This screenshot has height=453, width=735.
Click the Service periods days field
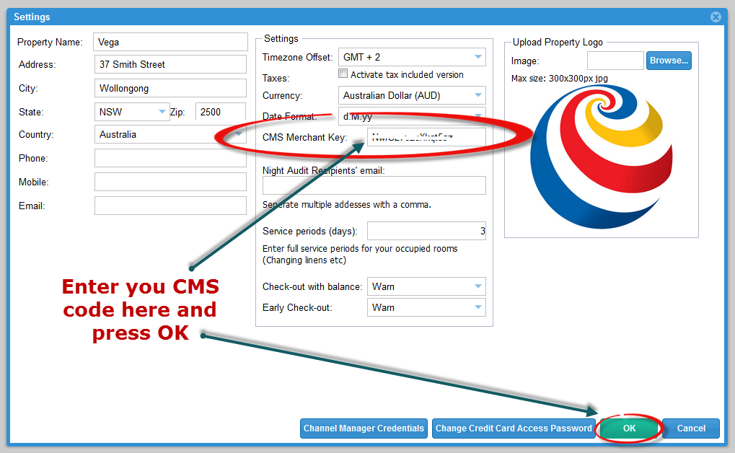pos(426,231)
